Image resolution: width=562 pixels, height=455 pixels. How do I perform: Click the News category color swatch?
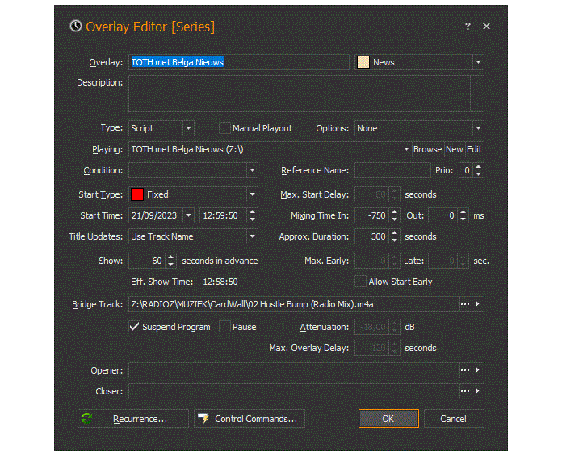pyautogui.click(x=363, y=62)
